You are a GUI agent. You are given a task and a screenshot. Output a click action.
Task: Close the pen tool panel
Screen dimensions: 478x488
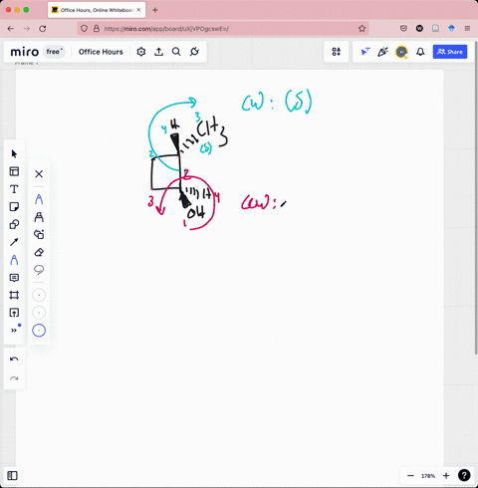(x=39, y=174)
